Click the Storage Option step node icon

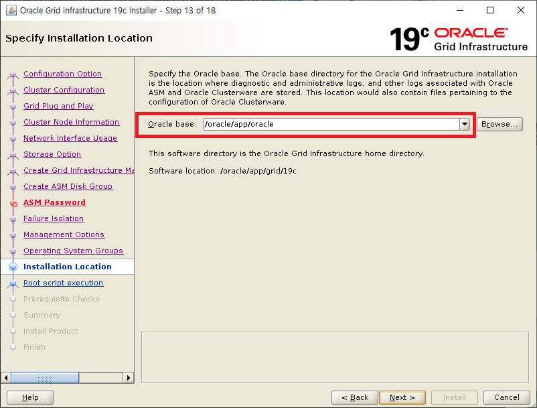[13, 155]
